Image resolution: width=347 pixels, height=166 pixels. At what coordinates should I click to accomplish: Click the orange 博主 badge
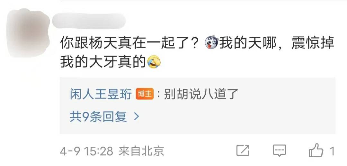(145, 95)
